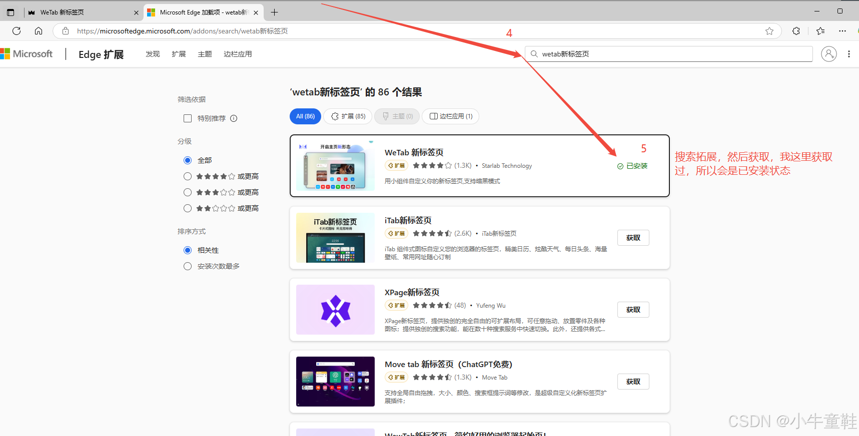This screenshot has height=436, width=859.
Task: Open add-ons page more options dots
Action: [x=849, y=54]
